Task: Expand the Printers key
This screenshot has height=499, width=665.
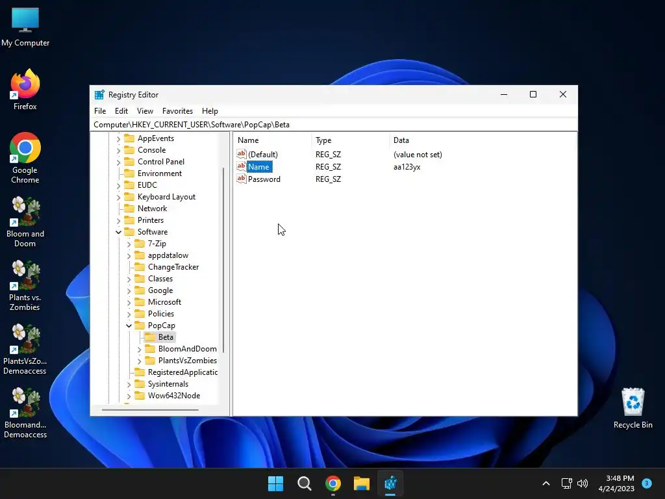Action: [119, 221]
